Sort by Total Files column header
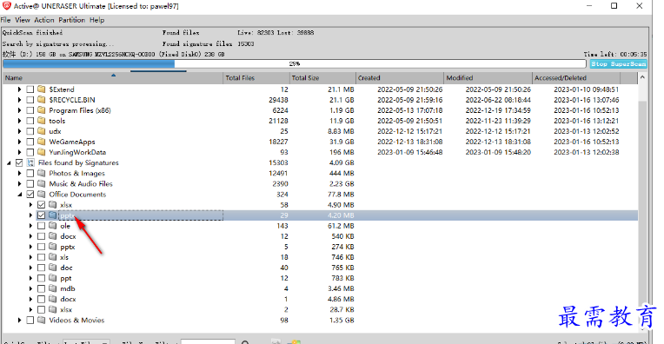This screenshot has height=344, width=664. 256,78
